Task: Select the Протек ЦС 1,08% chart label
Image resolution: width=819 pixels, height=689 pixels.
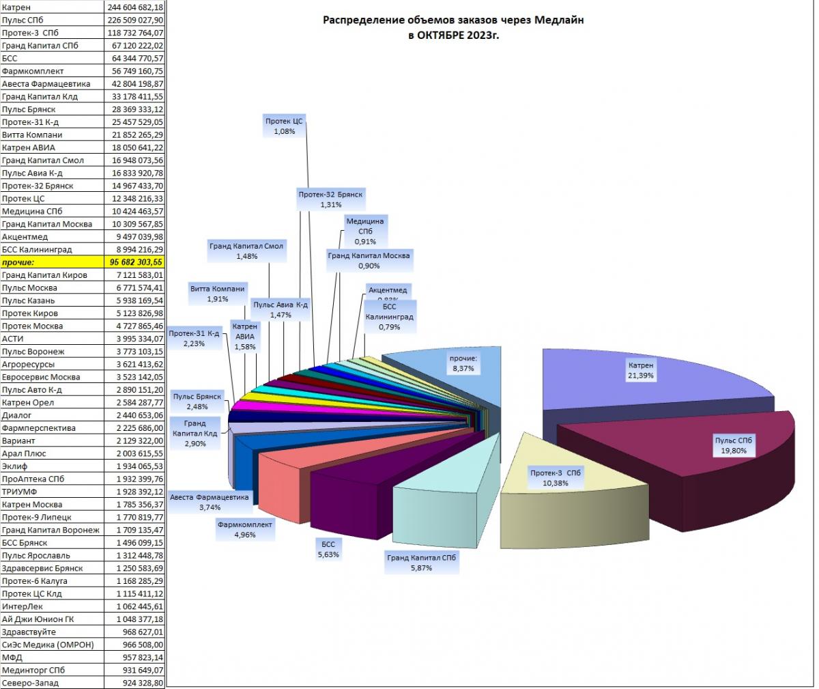Action: [284, 126]
